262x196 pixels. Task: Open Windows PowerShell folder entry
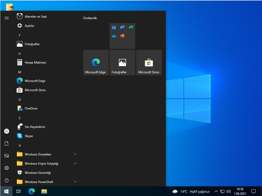pyautogui.click(x=47, y=182)
